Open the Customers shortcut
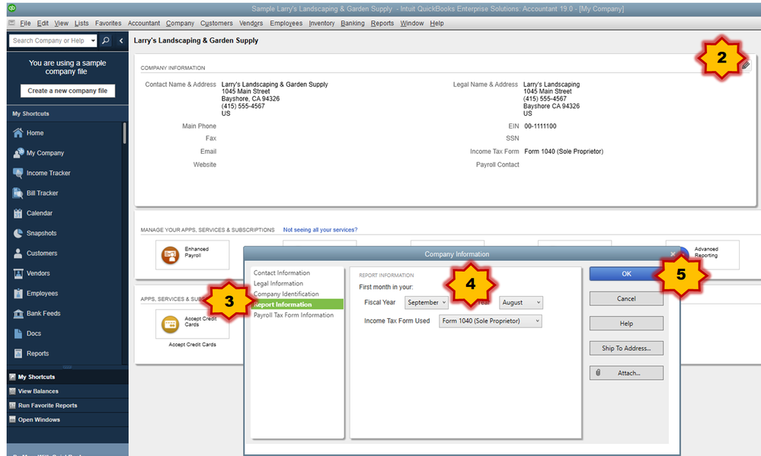Image resolution: width=761 pixels, height=456 pixels. [x=42, y=254]
